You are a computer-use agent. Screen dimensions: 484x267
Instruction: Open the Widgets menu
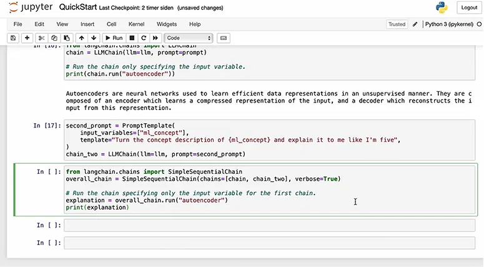167,24
